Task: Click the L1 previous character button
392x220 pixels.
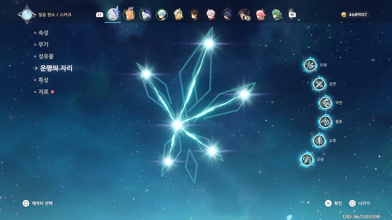Action: [99, 15]
